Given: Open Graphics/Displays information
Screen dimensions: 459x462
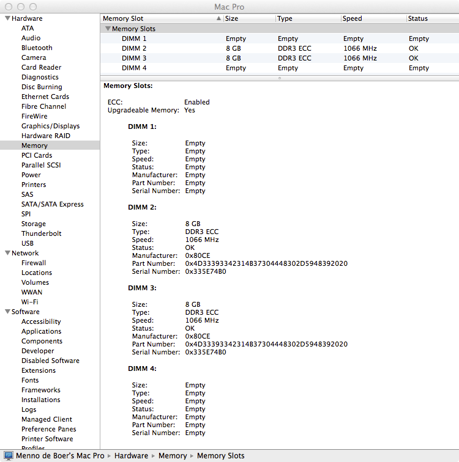Looking at the screenshot, I should coord(50,126).
